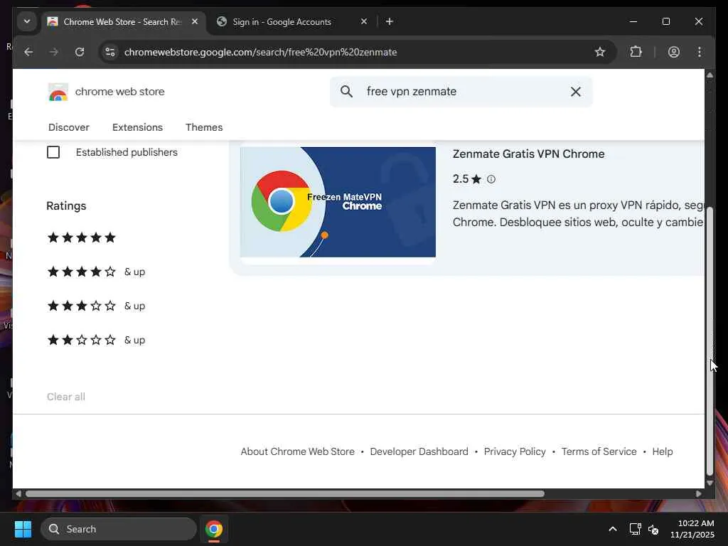The image size is (728, 546).
Task: Clear the search field with X
Action: coord(576,92)
